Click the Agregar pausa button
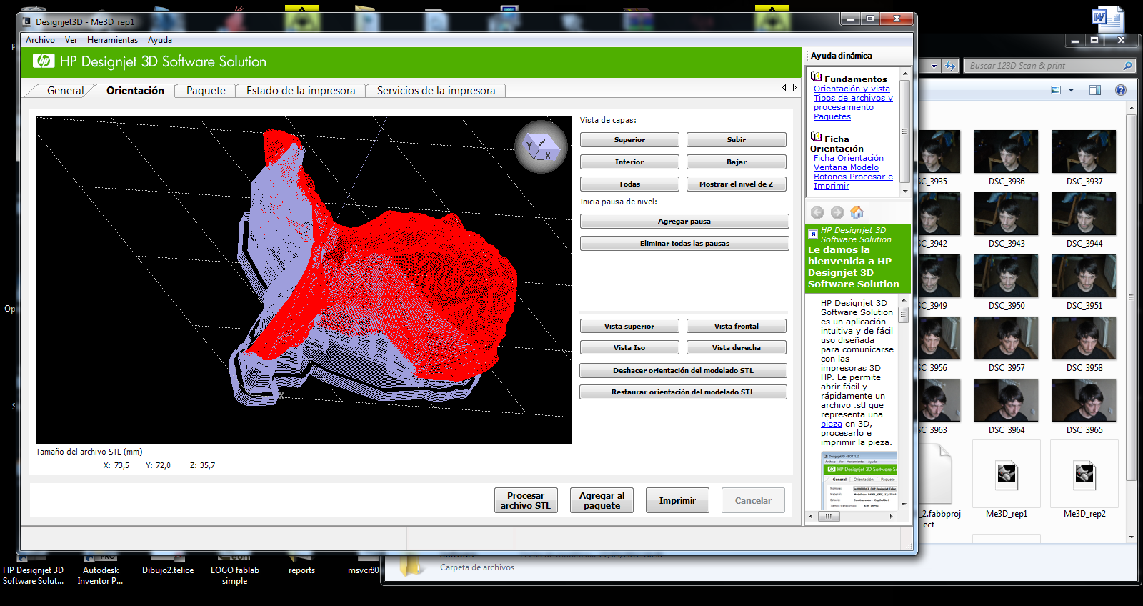 (684, 222)
